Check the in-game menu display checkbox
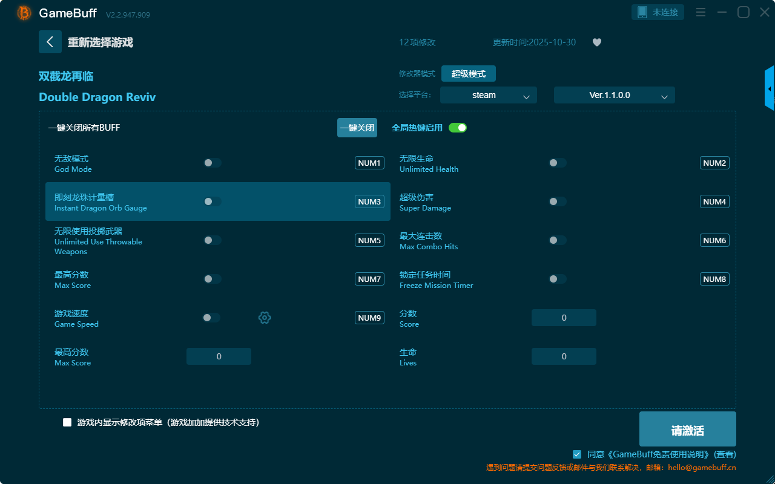 pyautogui.click(x=67, y=422)
